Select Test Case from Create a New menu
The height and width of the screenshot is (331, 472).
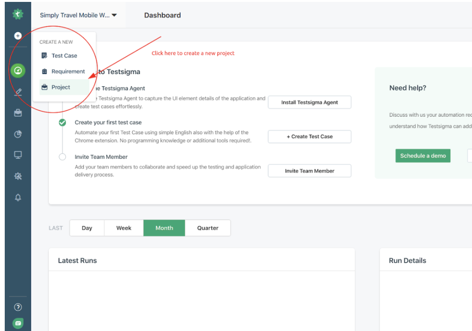(64, 55)
